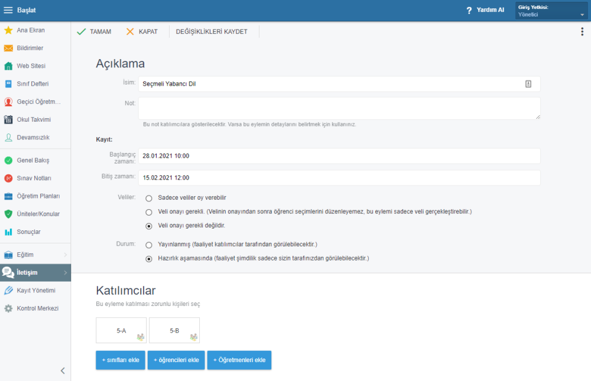Click the Sınav Notları icon
The height and width of the screenshot is (381, 591).
point(8,178)
